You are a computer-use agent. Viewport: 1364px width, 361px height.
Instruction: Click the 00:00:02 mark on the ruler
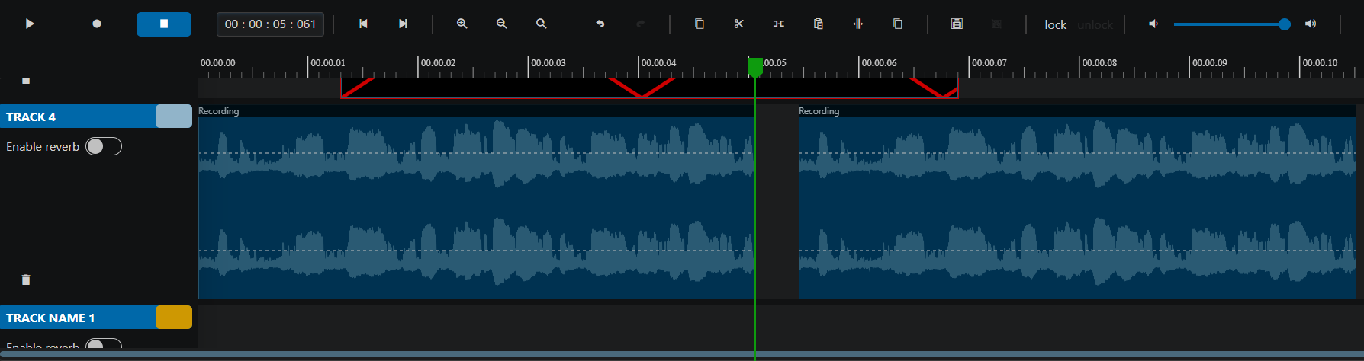(x=438, y=63)
